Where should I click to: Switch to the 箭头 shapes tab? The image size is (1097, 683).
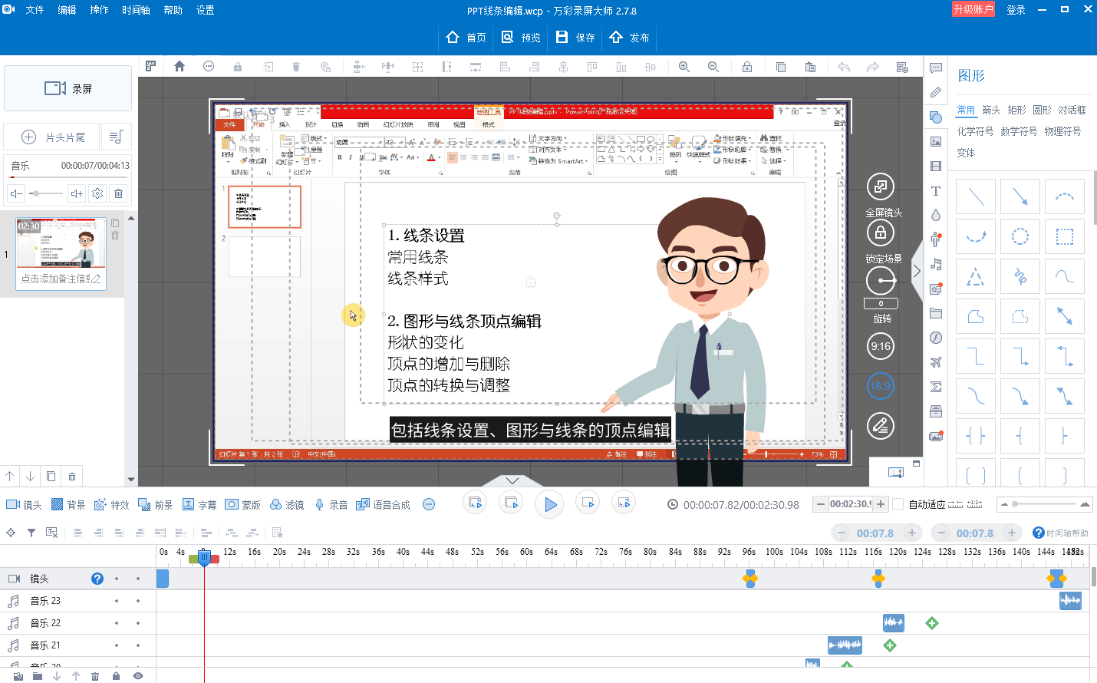pos(991,110)
